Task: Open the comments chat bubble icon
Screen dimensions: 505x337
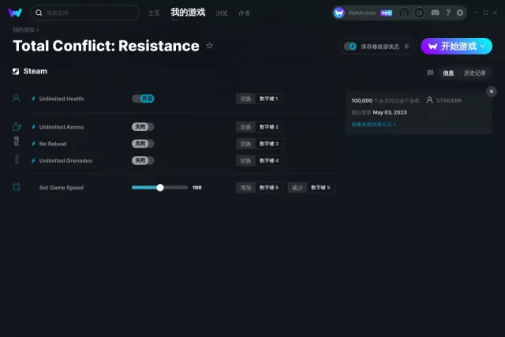Action: click(x=430, y=73)
